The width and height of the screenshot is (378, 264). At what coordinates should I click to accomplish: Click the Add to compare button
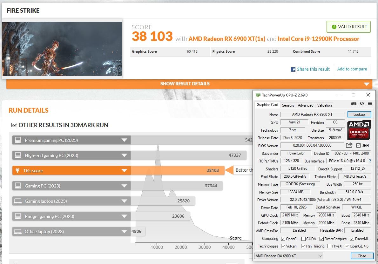pyautogui.click(x=352, y=69)
